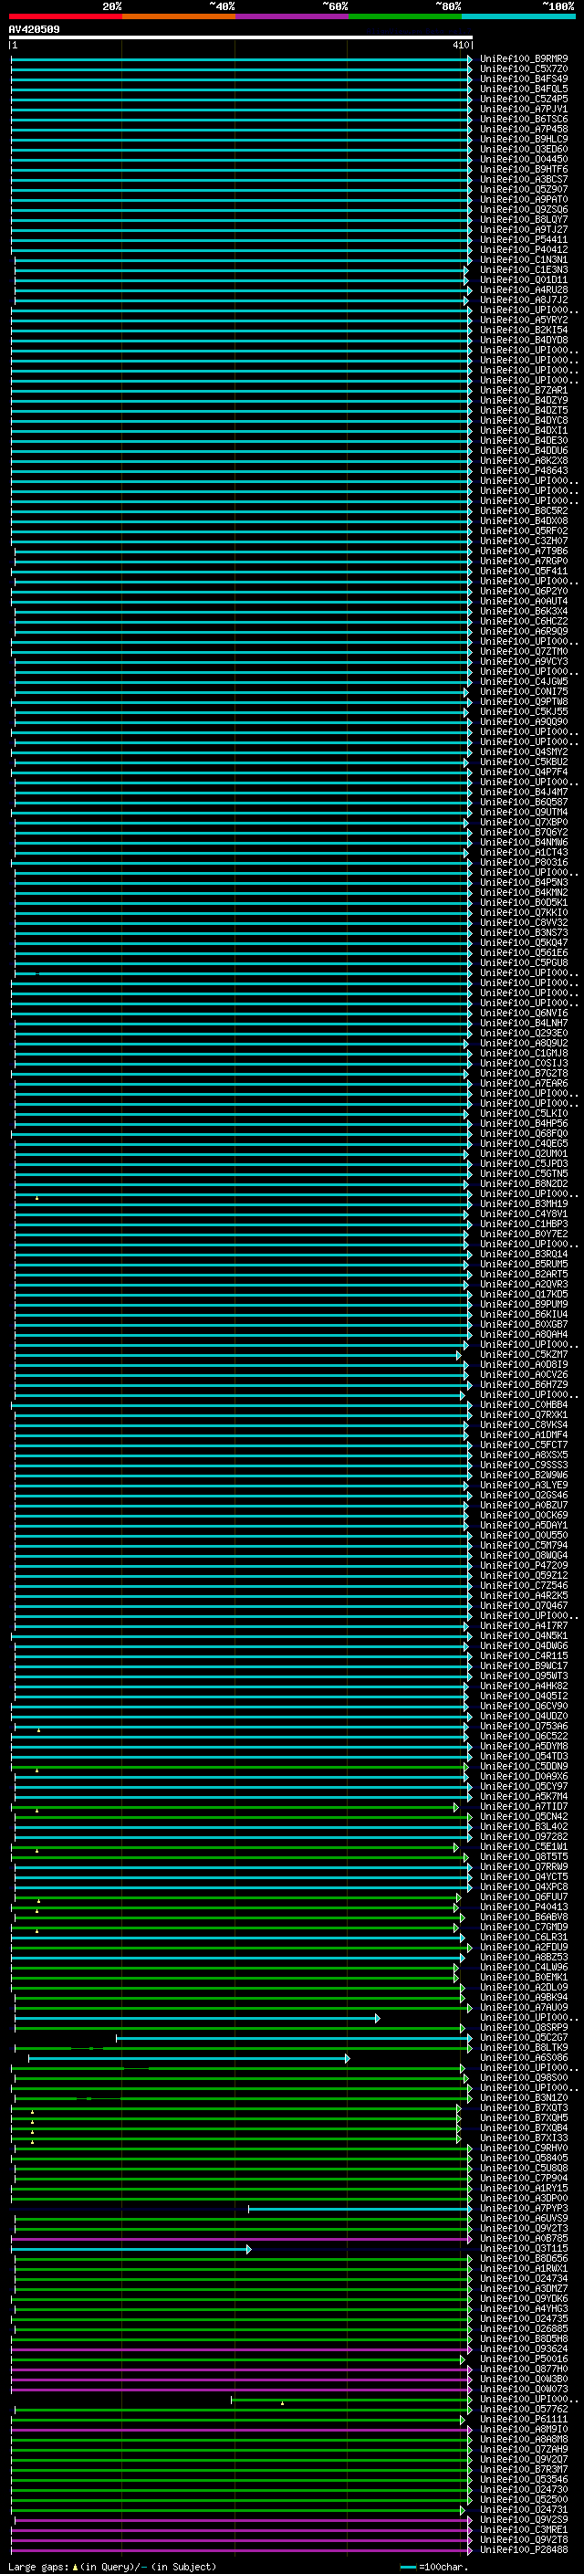Select the UniRef100_Q9V2T8 label
Viewport: 584px width, 2574px height.
point(523,2539)
